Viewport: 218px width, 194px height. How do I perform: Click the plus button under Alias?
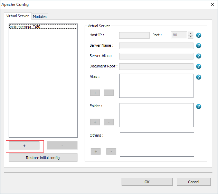coord(95,93)
